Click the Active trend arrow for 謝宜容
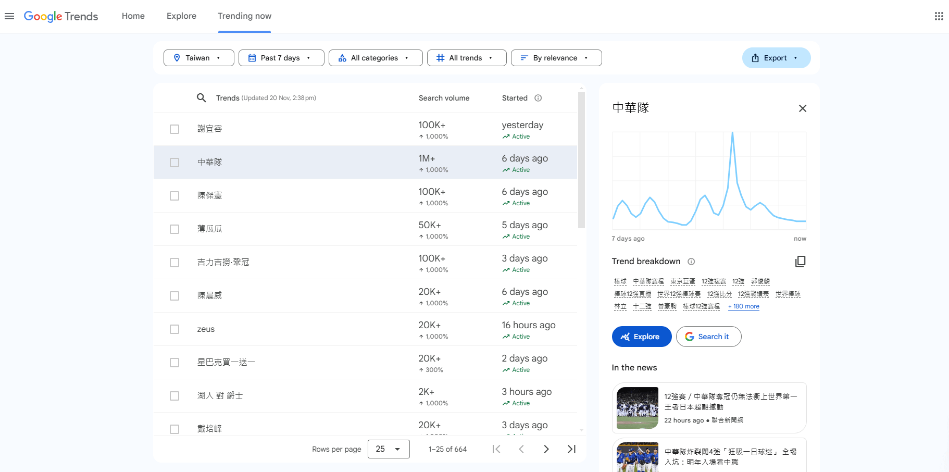Screen dimensions: 949x472 (506, 136)
